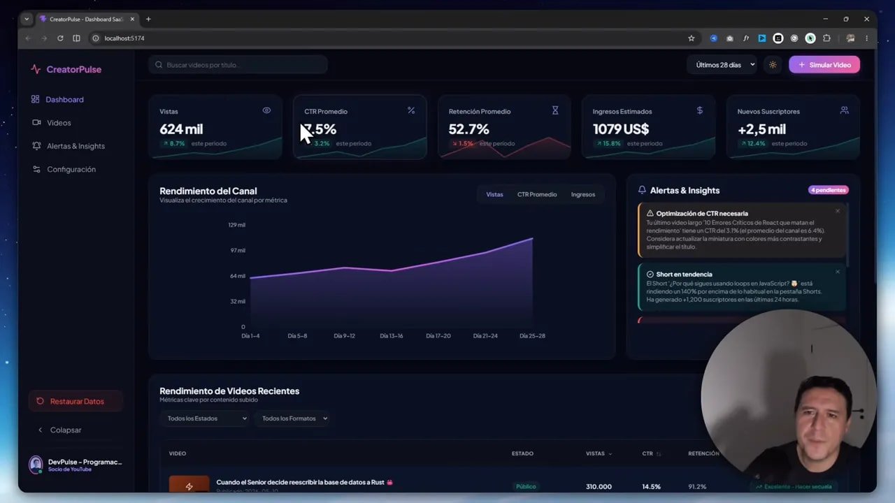Open the browser extensions puzzle icon
Screen dimensions: 895x503
(x=826, y=38)
